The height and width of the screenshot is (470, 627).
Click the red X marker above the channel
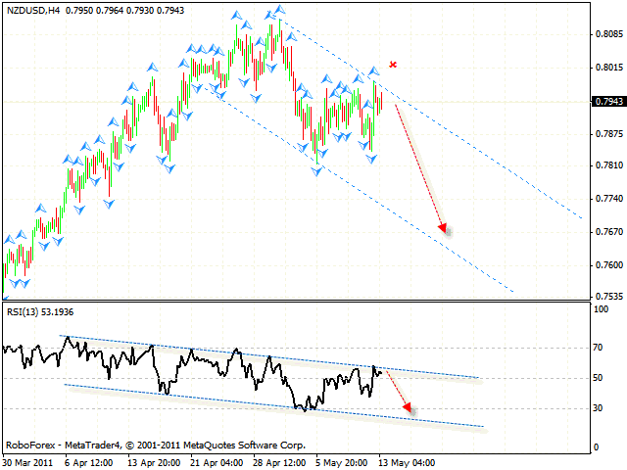pyautogui.click(x=393, y=65)
